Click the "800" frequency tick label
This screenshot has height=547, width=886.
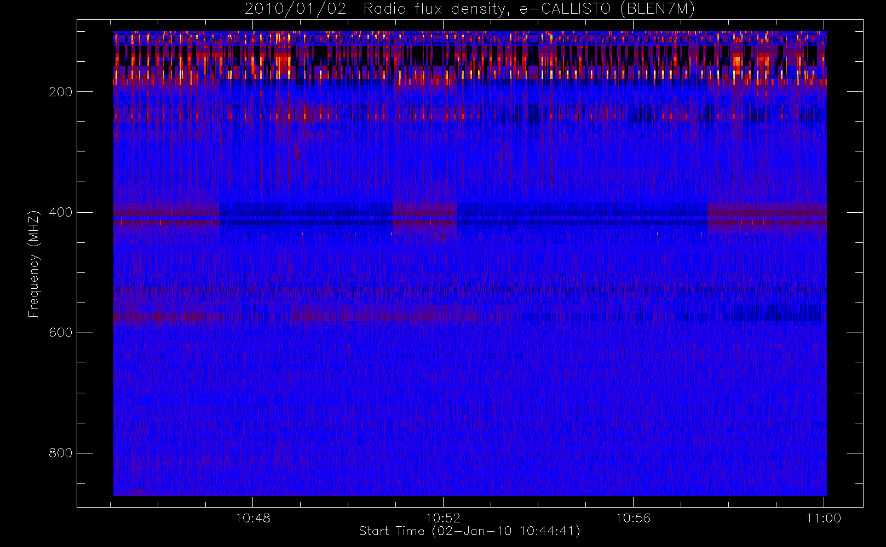tap(61, 453)
